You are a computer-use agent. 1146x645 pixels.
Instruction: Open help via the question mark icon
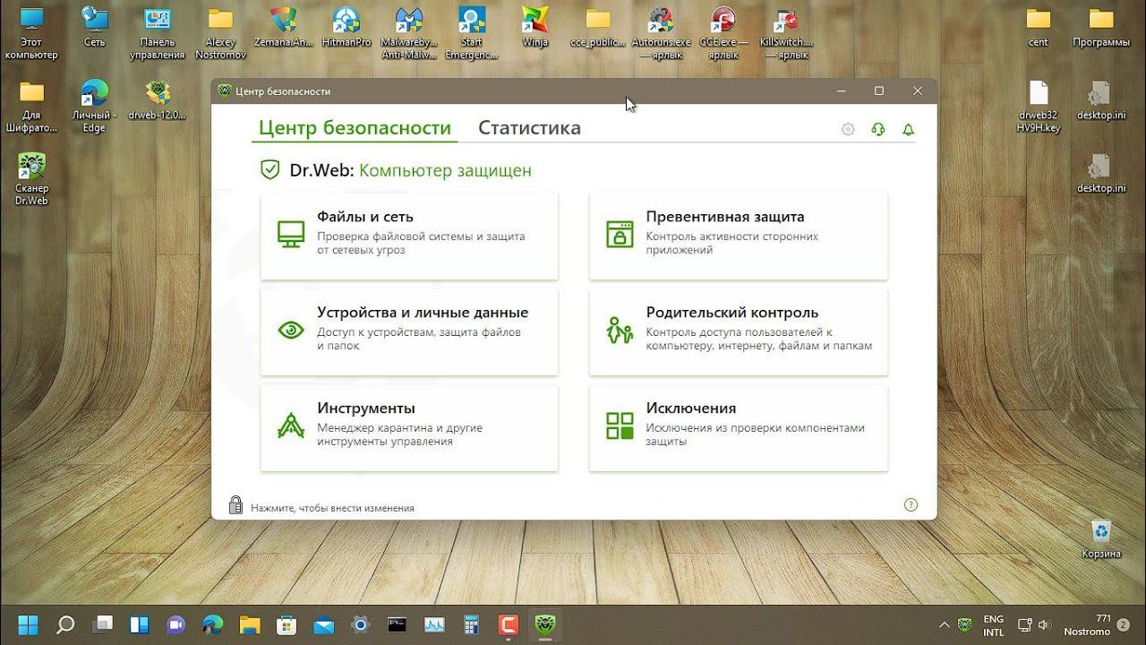911,505
